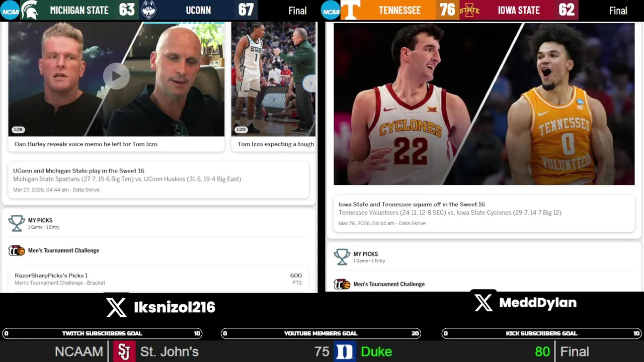Image resolution: width=644 pixels, height=362 pixels.
Task: Click the Final status of Tennessee game
Action: coord(618,11)
